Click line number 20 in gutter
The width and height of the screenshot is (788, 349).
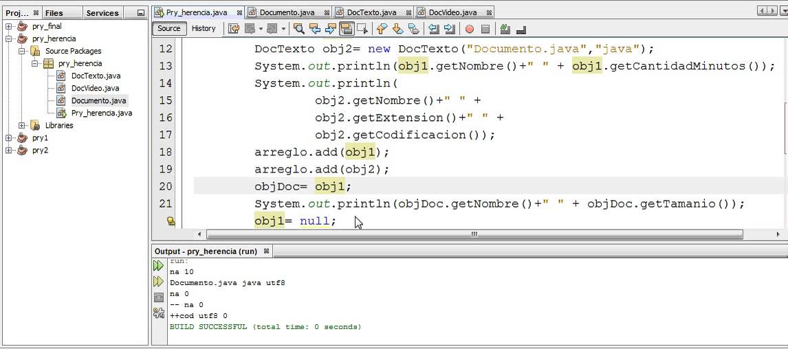coord(165,186)
